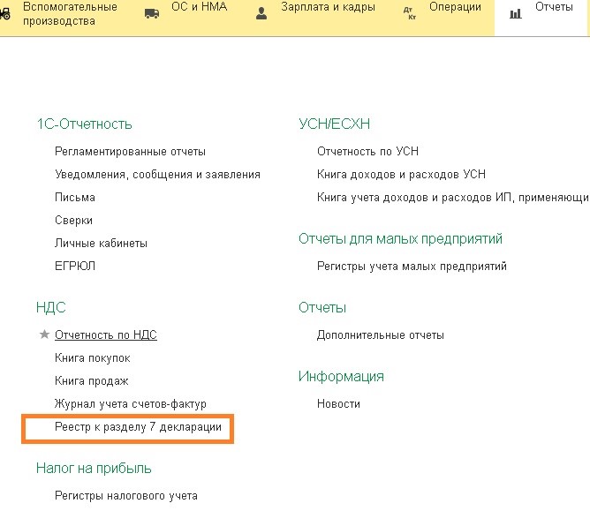This screenshot has width=590, height=511.
Task: Open Дополнительные отчеты
Action: pos(381,335)
